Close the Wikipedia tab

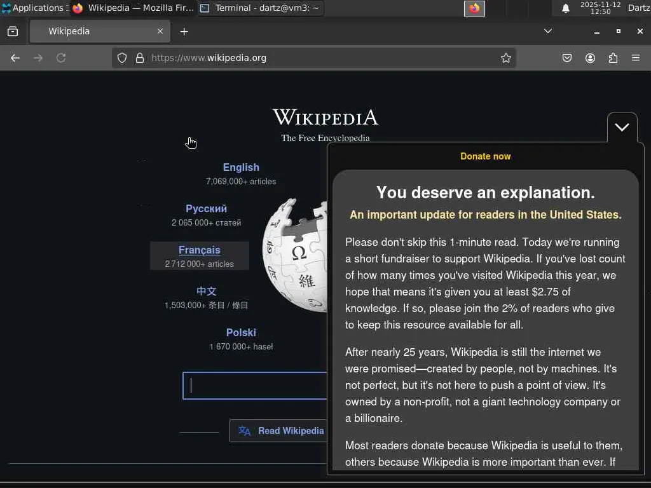(160, 31)
